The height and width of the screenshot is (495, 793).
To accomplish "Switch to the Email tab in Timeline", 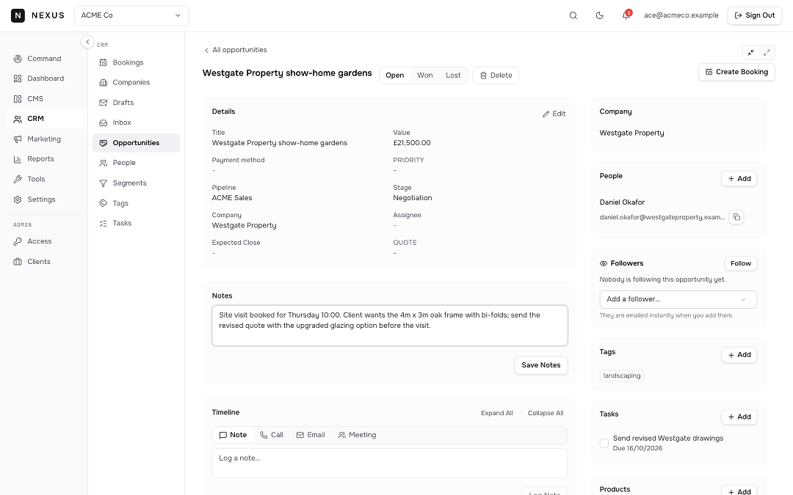I will [311, 435].
